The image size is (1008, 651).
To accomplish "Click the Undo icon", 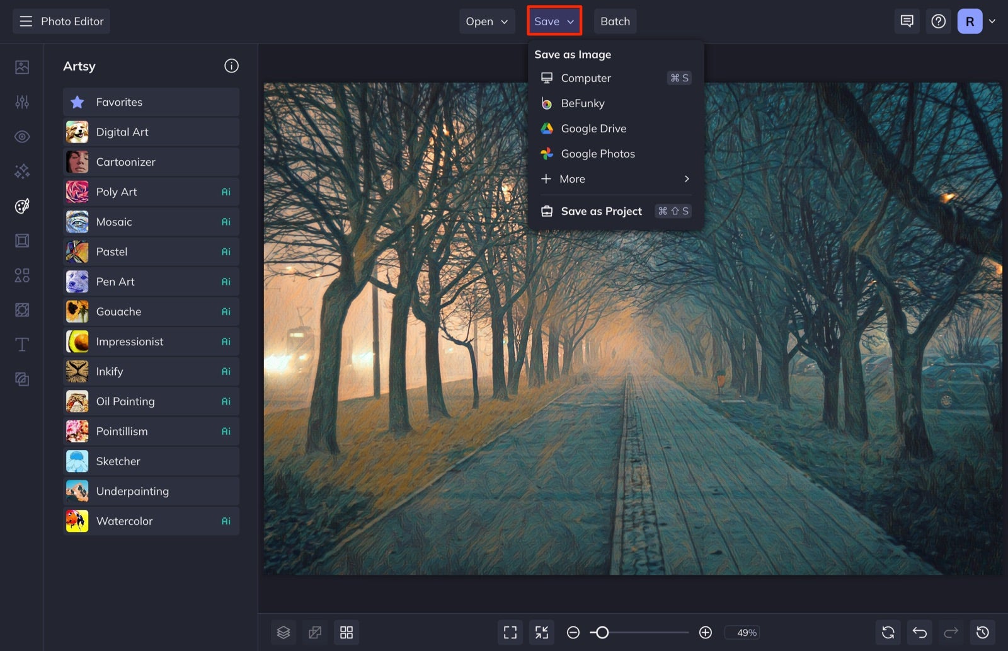I will (x=919, y=632).
